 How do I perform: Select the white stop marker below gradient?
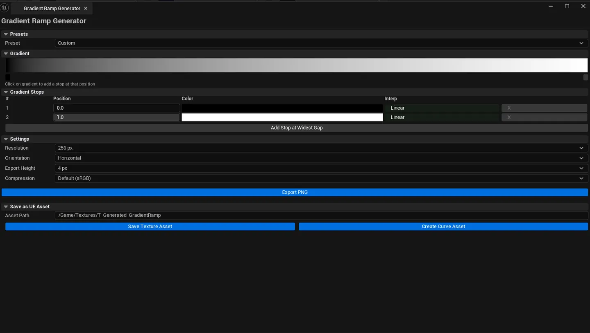(x=585, y=77)
